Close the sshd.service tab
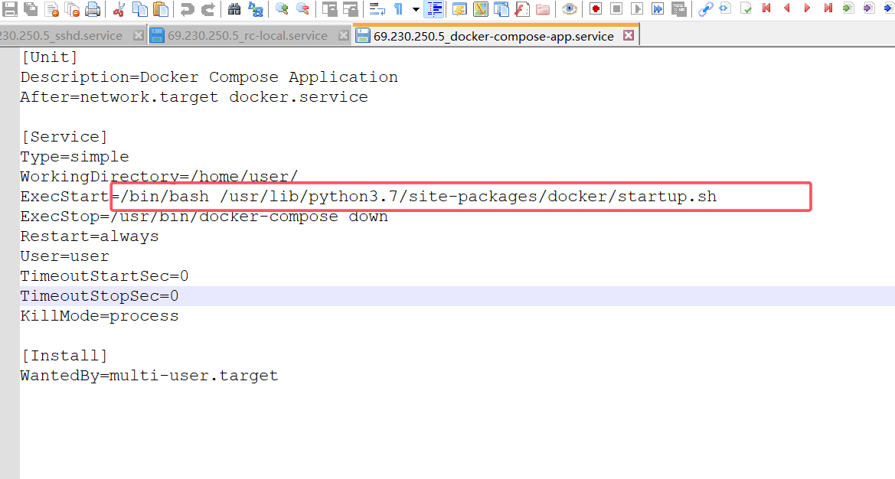The width and height of the screenshot is (895, 479). (x=138, y=35)
